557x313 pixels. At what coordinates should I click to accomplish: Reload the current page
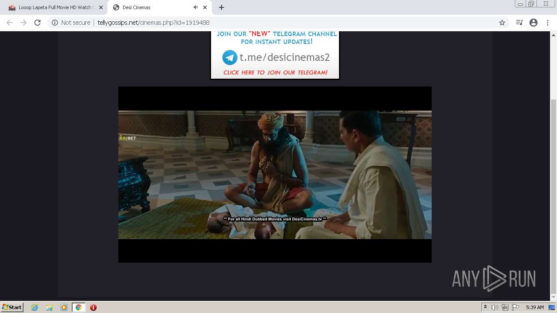pos(37,23)
